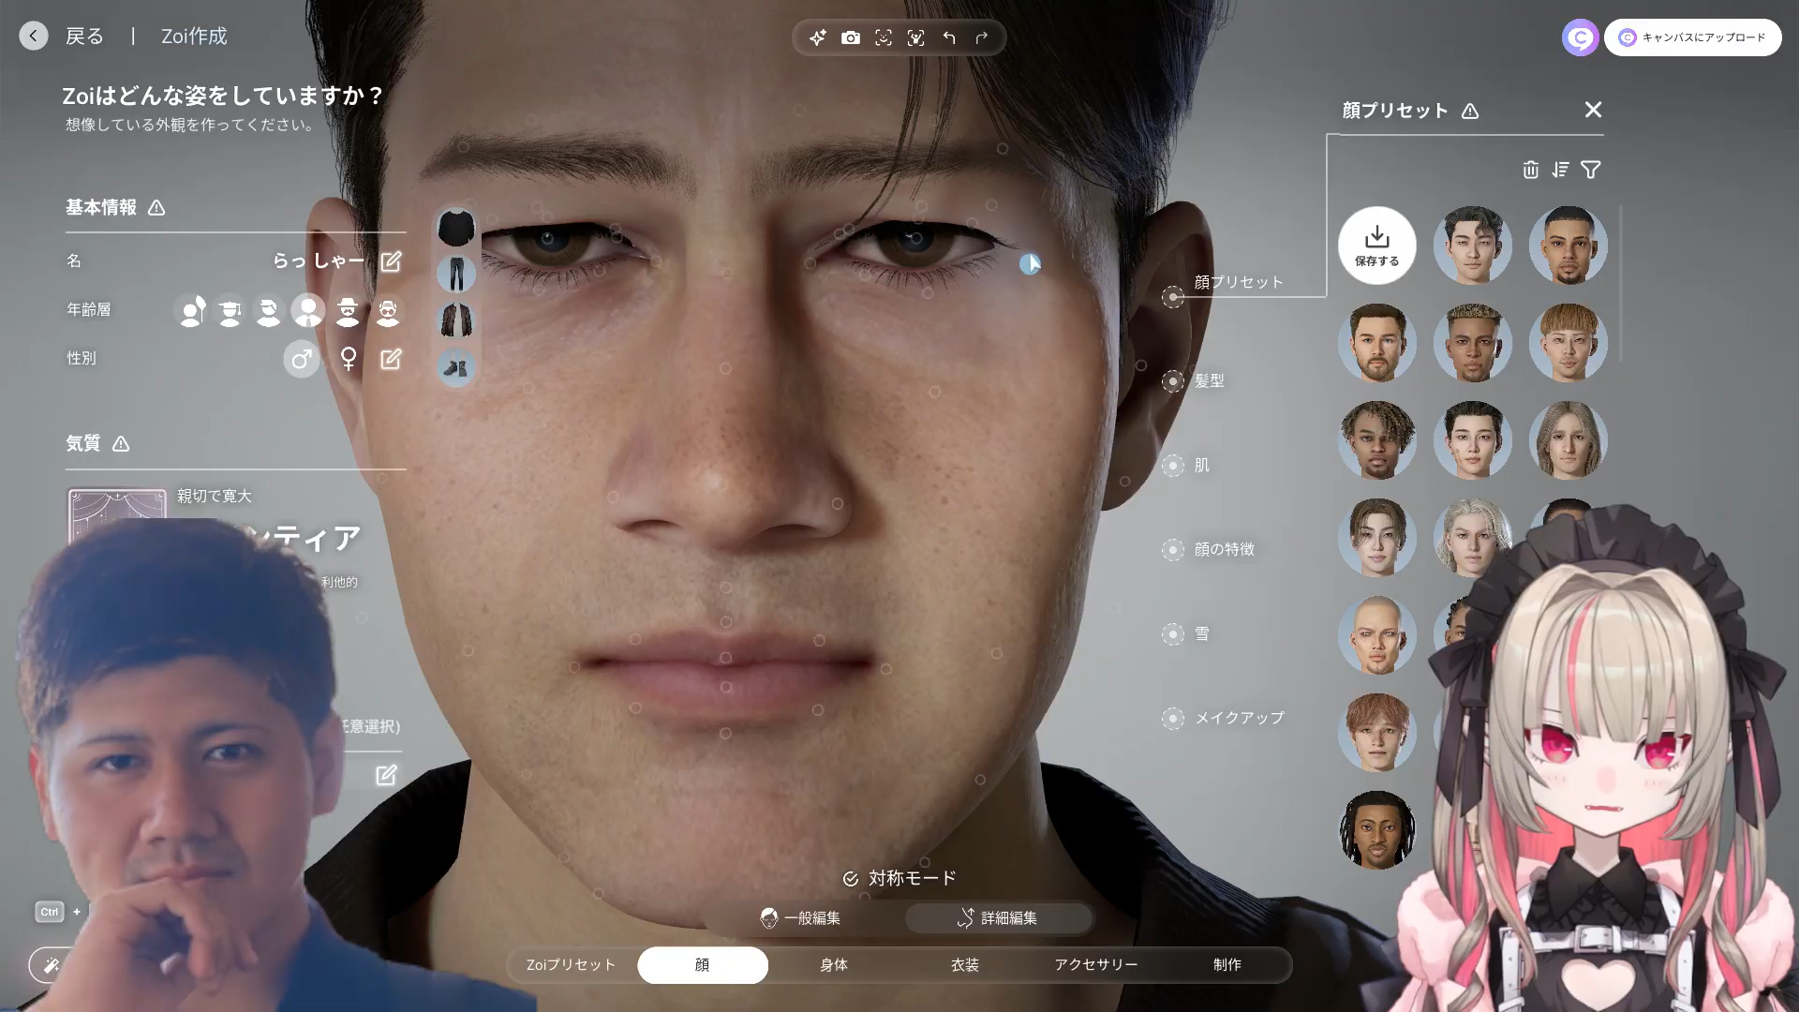
Task: Expand the メイクアップ category
Action: tap(1173, 719)
